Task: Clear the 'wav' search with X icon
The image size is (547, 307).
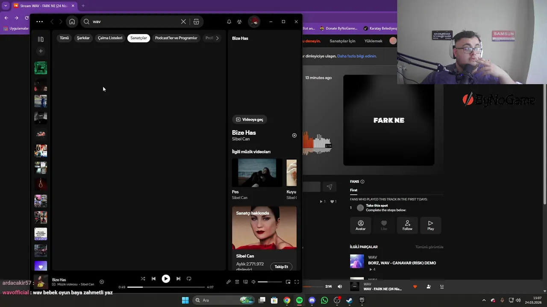Action: pos(183,22)
